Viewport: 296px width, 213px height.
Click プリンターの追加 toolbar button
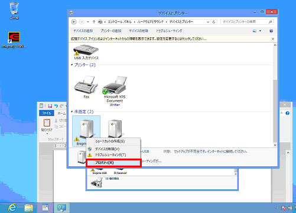pyautogui.click(x=110, y=31)
